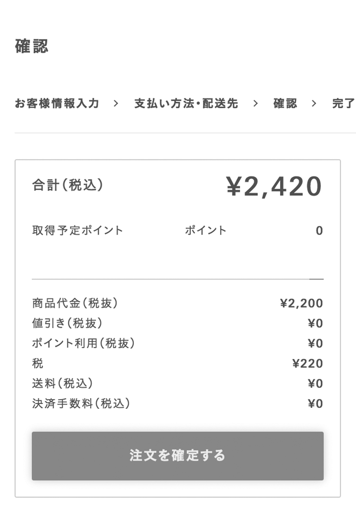The image size is (356, 524).
Task: Click the ¥2,200 product price
Action: click(x=301, y=303)
